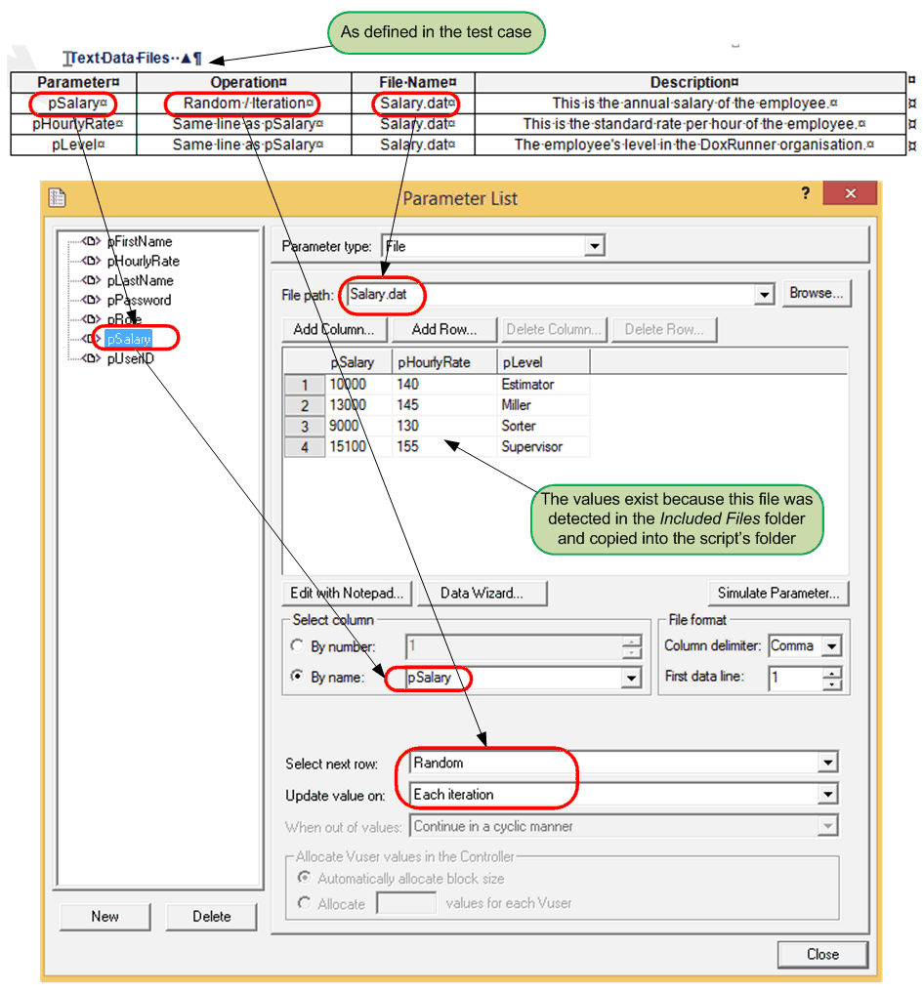923x992 pixels.
Task: Choose the By number radio button
Action: 297,645
